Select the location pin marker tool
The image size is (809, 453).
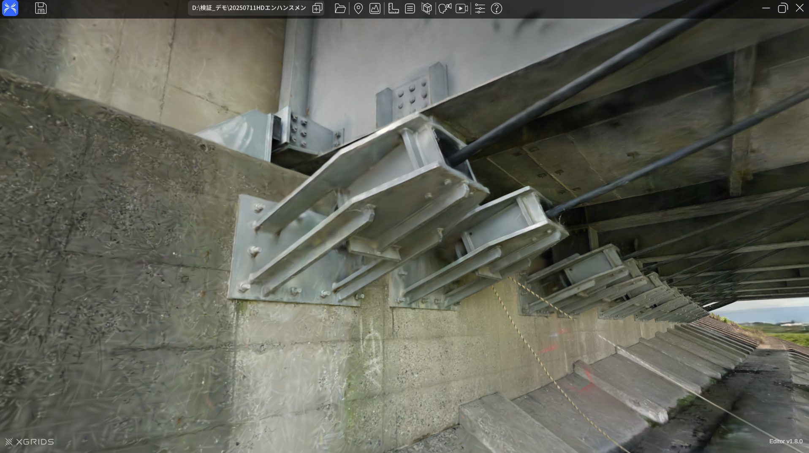pos(358,8)
